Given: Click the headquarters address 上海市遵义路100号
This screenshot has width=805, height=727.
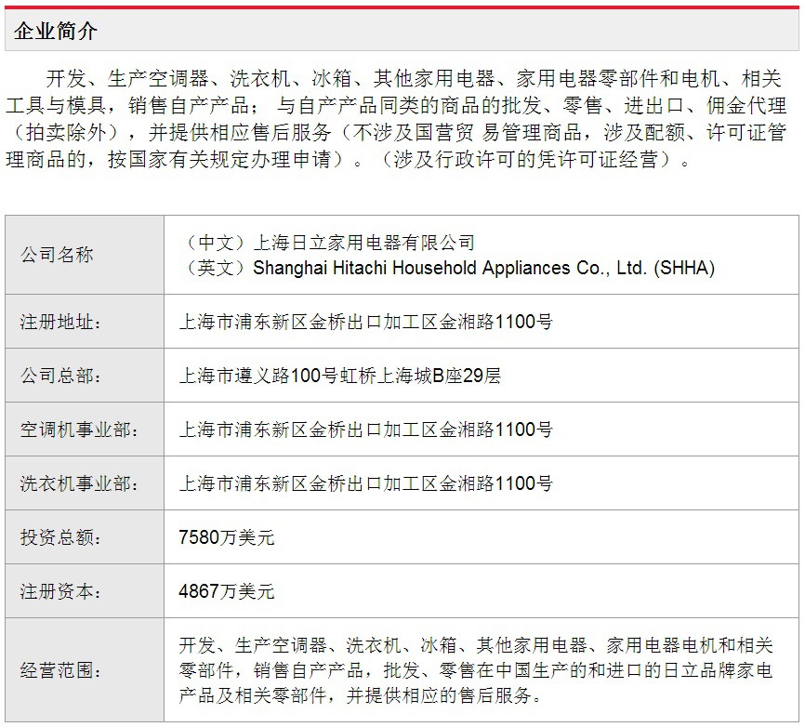Looking at the screenshot, I should pyautogui.click(x=258, y=376).
